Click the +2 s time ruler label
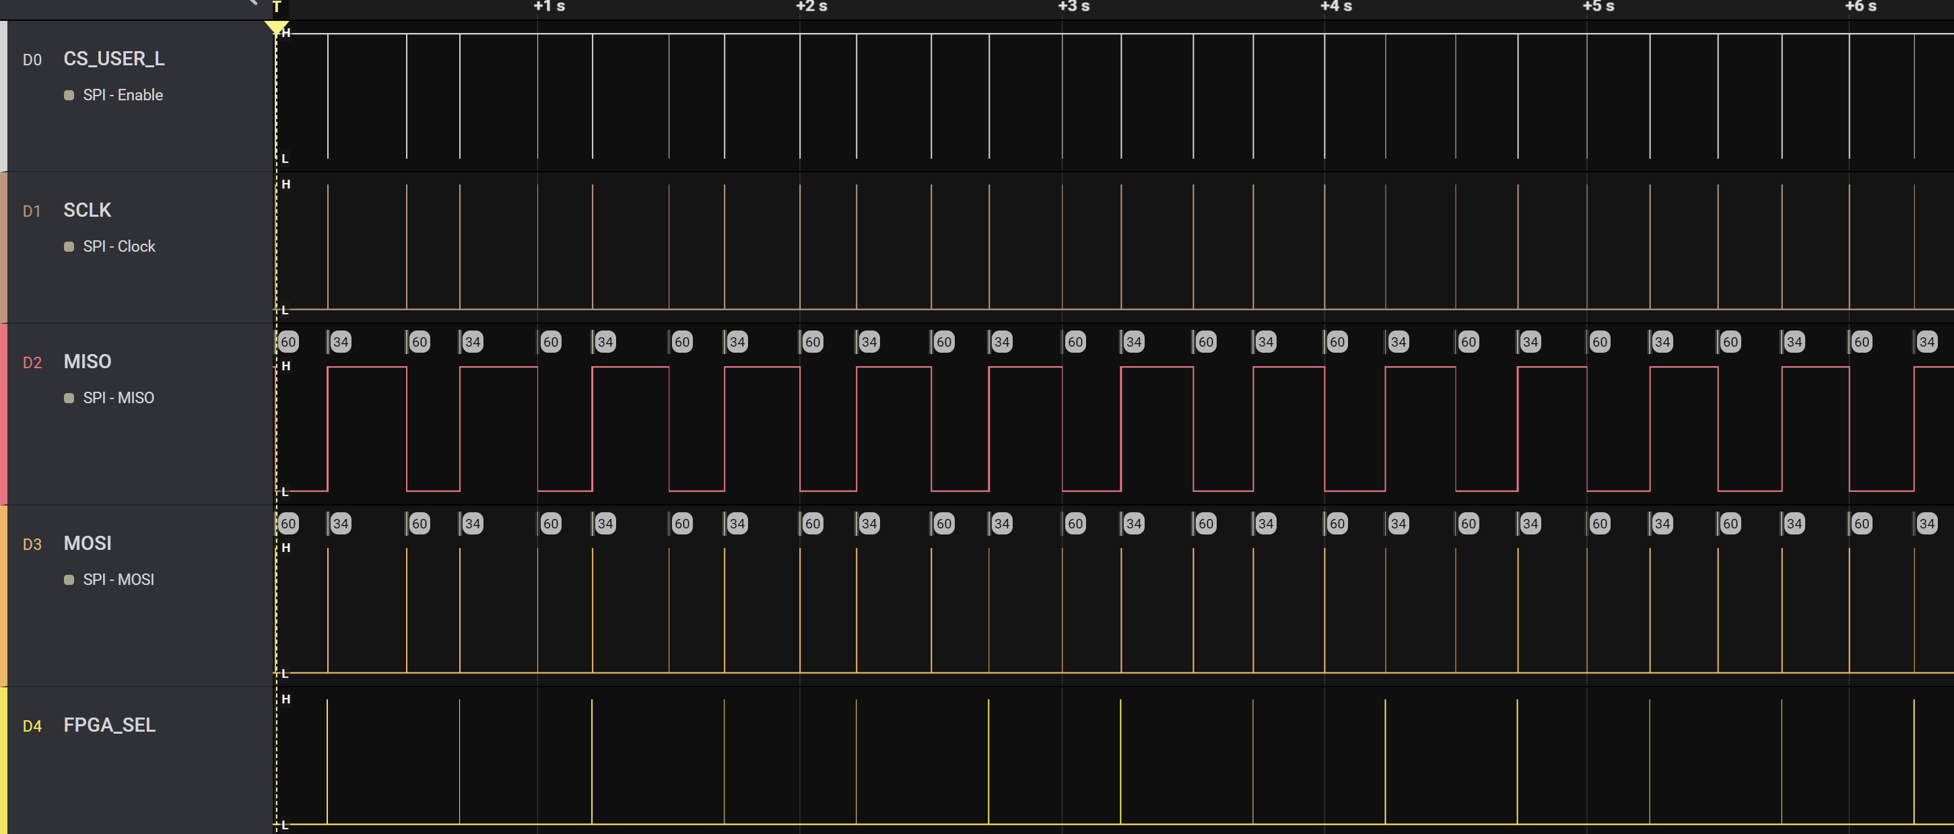Screen dimensions: 1954x834 coord(811,7)
